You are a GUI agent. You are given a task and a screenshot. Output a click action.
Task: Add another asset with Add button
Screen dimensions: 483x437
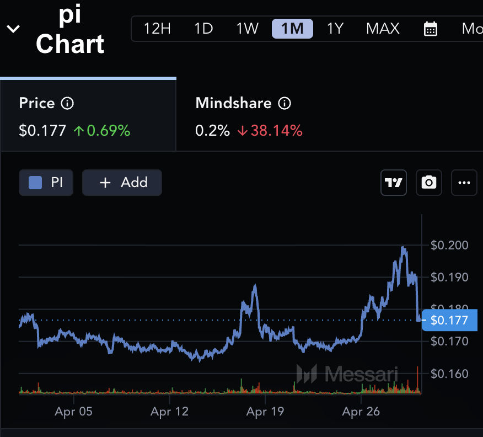122,183
